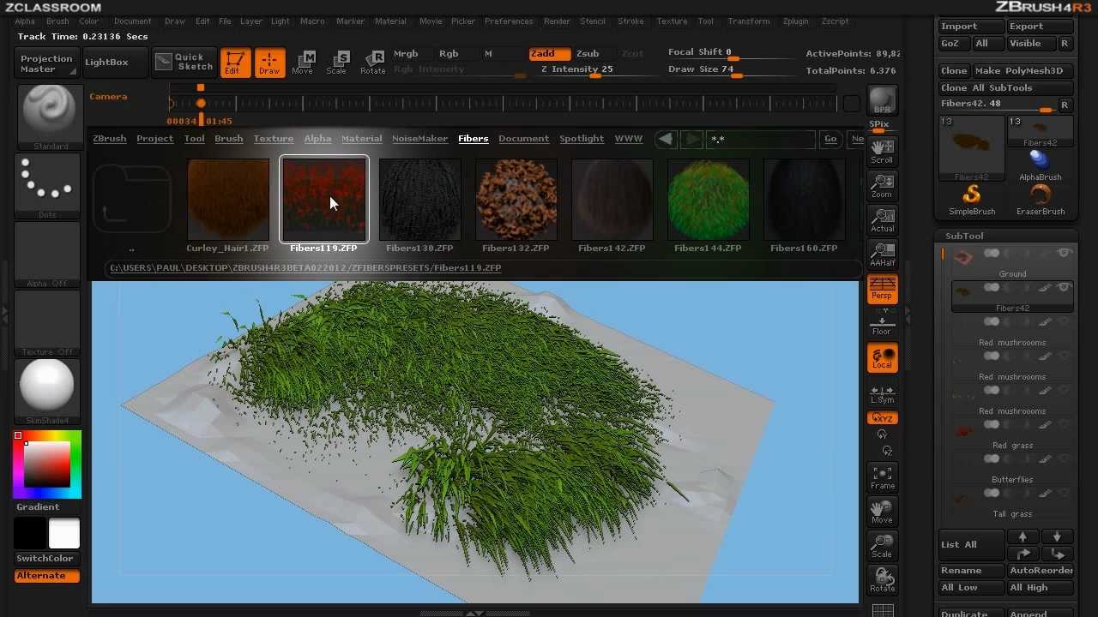Select the Rotate transform tool

[372, 63]
